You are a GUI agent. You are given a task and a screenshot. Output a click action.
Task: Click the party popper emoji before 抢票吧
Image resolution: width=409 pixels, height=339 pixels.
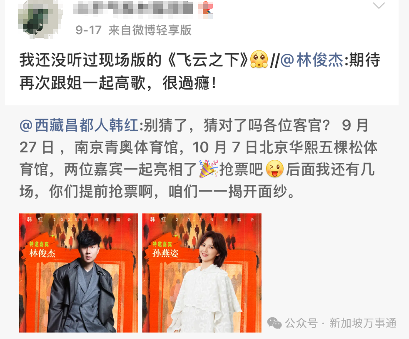tap(208, 169)
